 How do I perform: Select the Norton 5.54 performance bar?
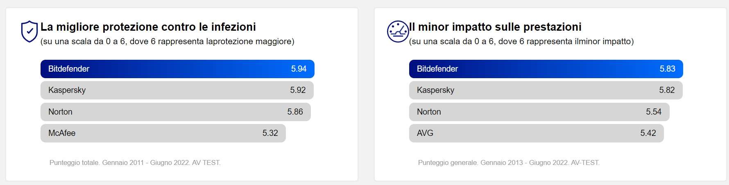tap(539, 112)
